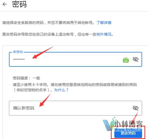The image size is (148, 139).
Task: Open the 了解详情 link
Action: 104,23
